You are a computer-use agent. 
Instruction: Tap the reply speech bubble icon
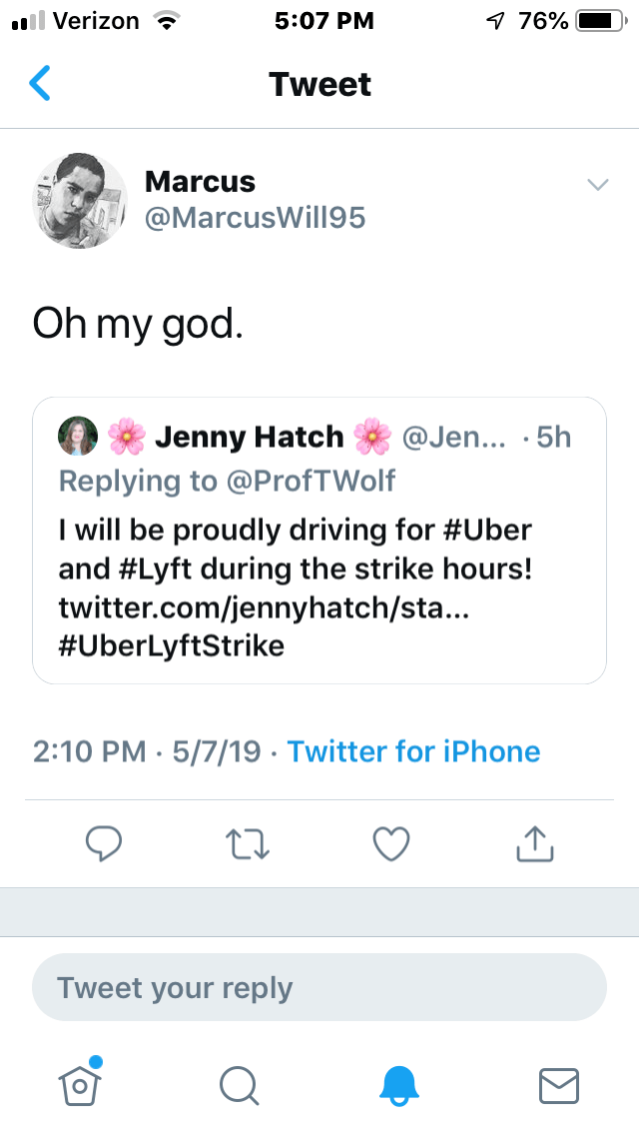click(104, 844)
